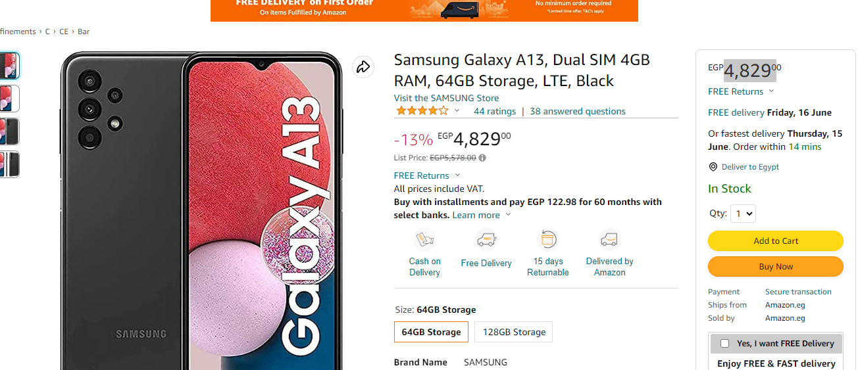
Task: Click the share arrow icon
Action: point(363,66)
